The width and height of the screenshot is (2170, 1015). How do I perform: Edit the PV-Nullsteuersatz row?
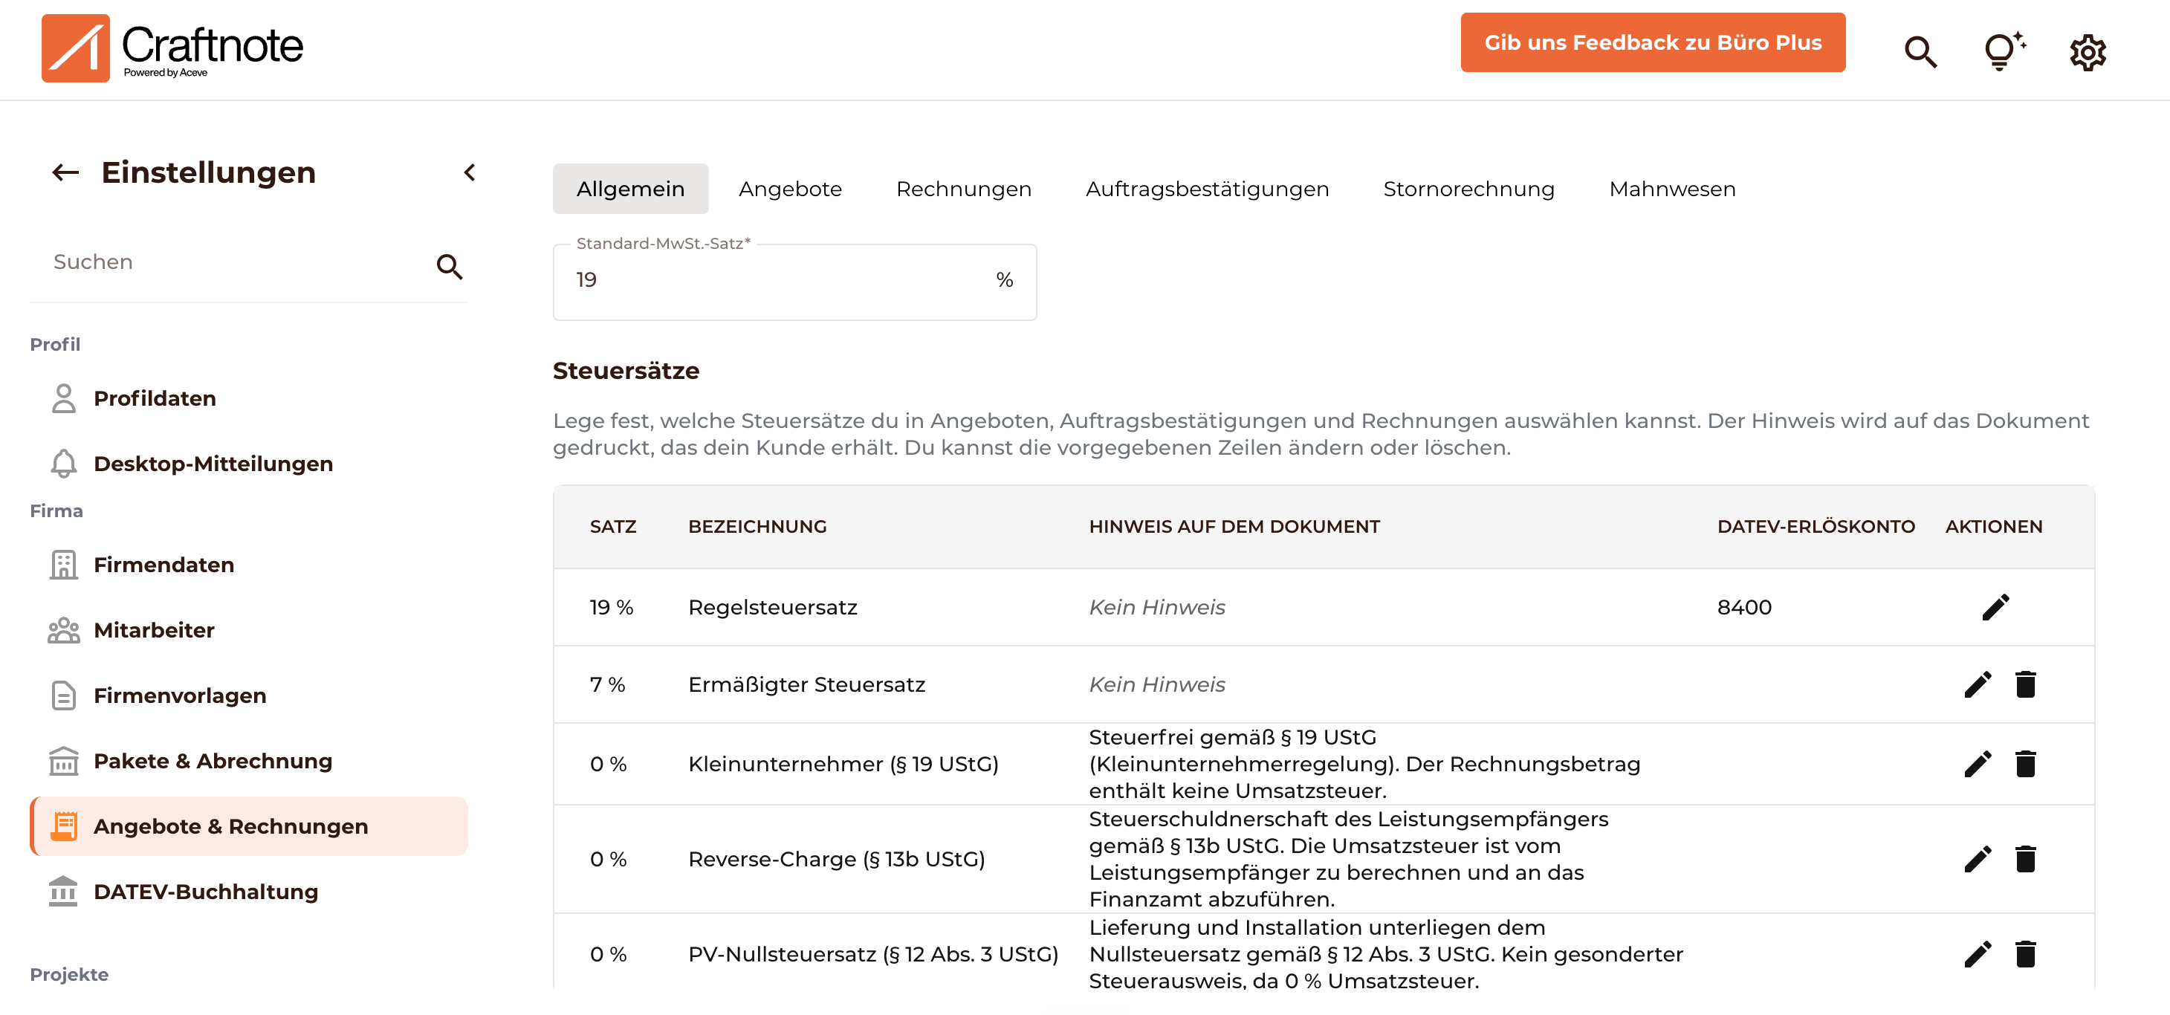1977,954
